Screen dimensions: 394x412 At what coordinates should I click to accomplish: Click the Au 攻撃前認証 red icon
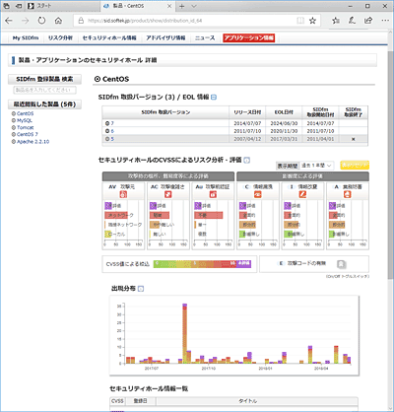point(213,194)
